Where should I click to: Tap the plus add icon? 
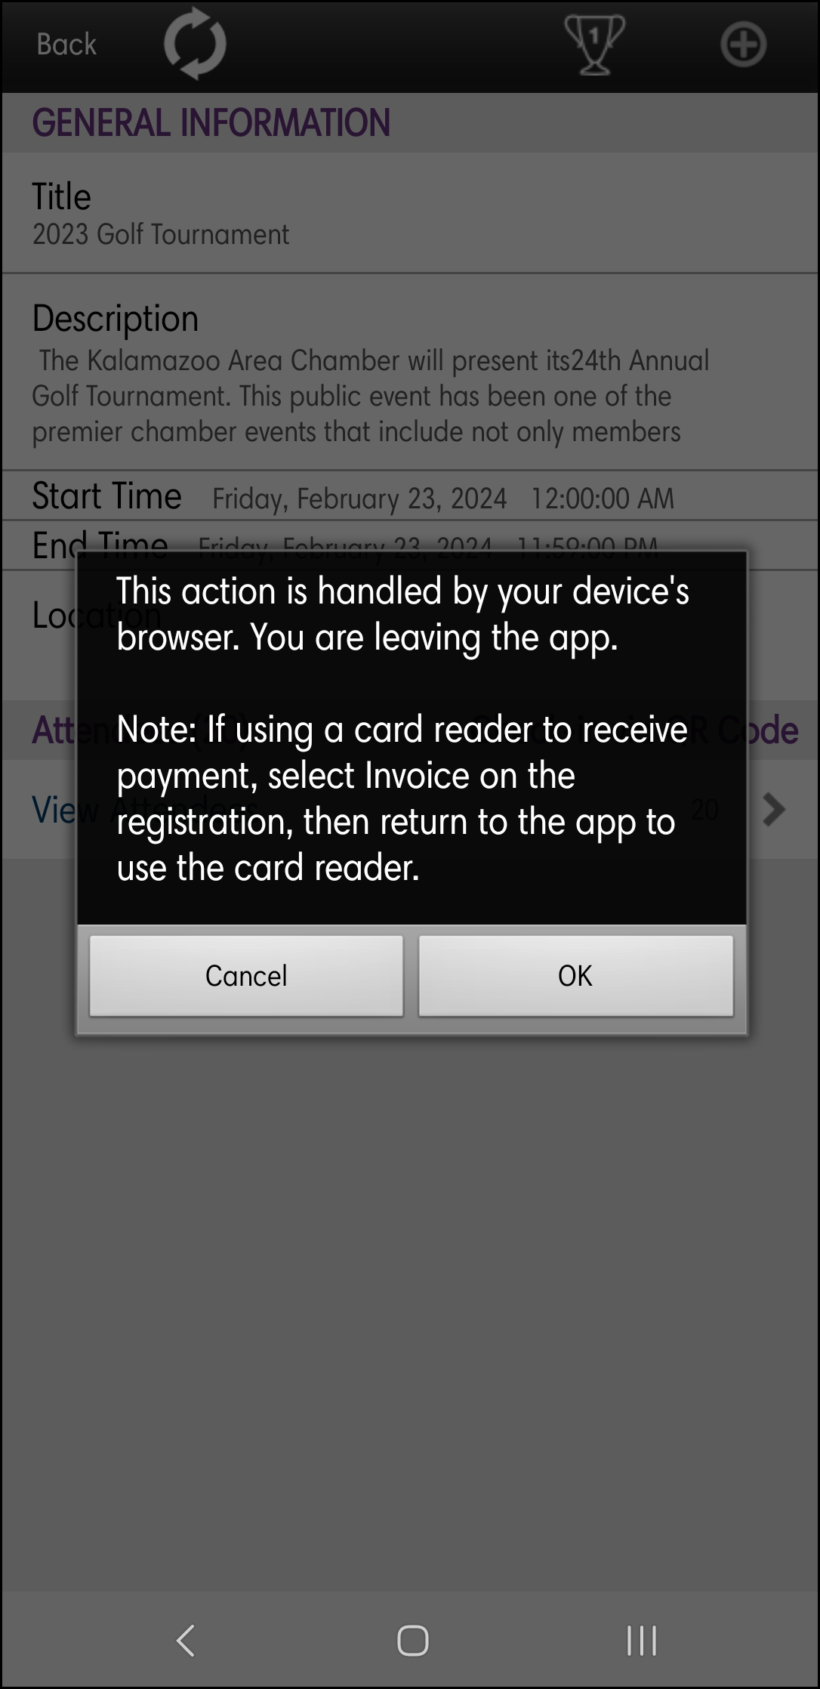coord(743,45)
